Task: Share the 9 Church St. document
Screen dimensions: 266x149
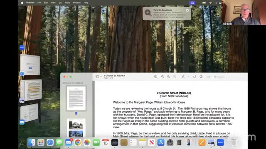Action: point(175,77)
